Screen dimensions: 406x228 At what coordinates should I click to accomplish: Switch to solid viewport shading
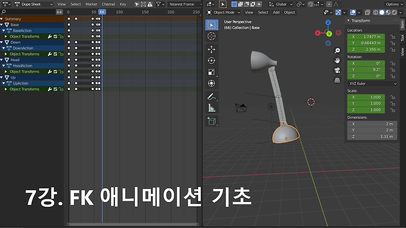click(x=382, y=12)
